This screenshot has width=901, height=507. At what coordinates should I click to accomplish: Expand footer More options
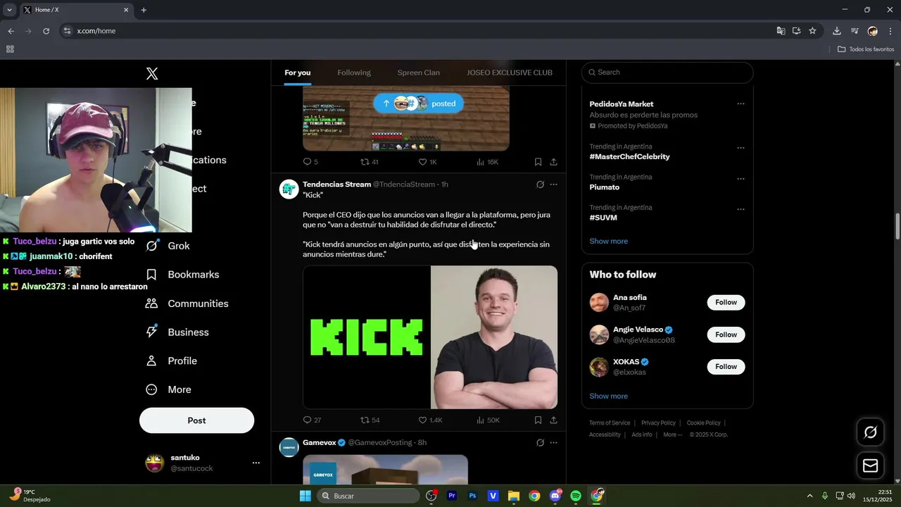point(672,434)
